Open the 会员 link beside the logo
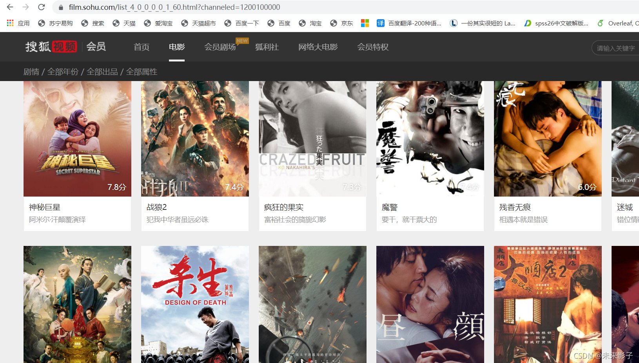 [96, 47]
